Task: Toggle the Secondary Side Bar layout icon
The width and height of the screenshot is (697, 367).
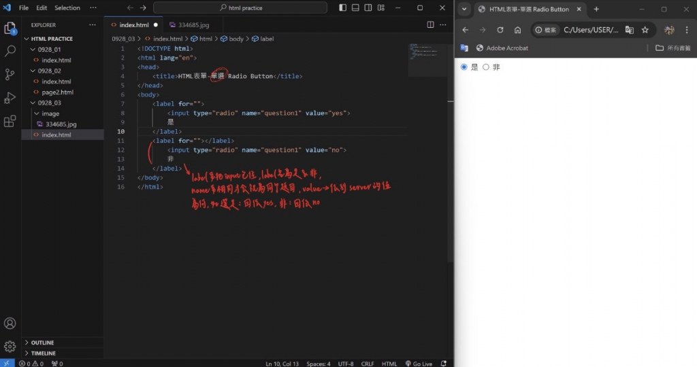Action: coord(368,7)
